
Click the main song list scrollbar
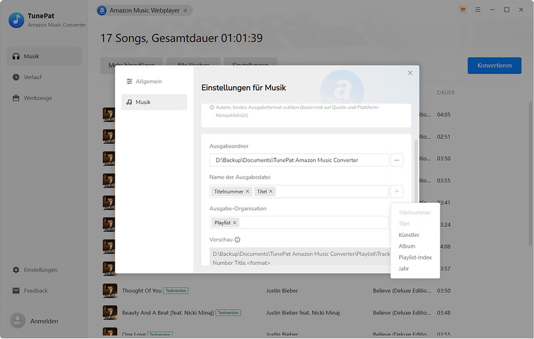(530, 174)
